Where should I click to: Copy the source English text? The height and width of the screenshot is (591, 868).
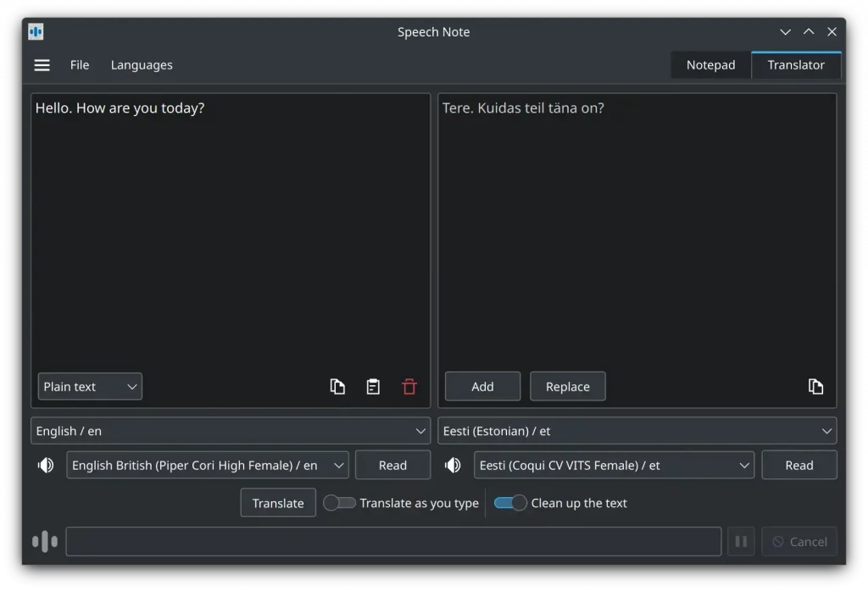click(x=337, y=386)
